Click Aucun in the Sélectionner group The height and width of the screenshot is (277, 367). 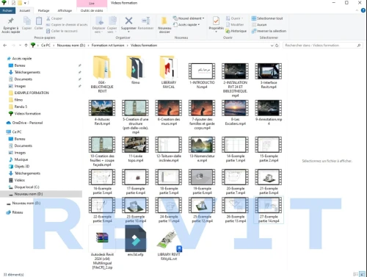[x=259, y=25]
